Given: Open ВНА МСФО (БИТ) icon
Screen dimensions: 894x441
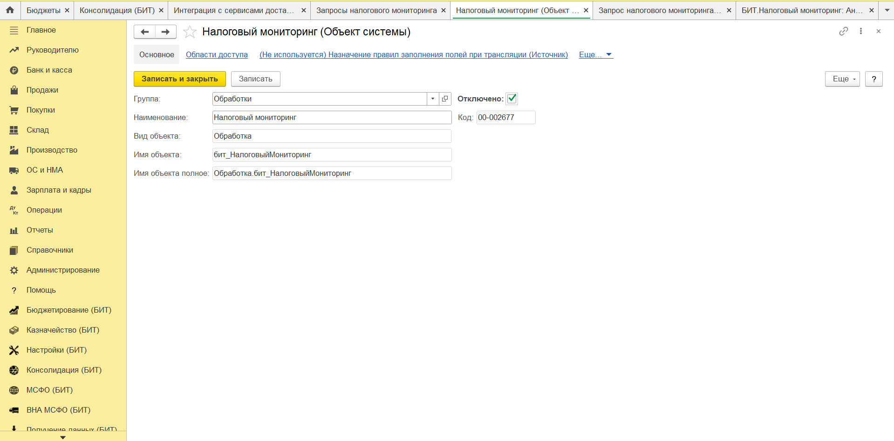Looking at the screenshot, I should pyautogui.click(x=14, y=410).
